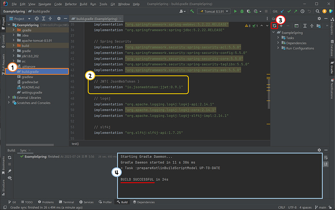This screenshot has width=335, height=210.
Task: Click the inspections warnings widget
Action: [252, 26]
